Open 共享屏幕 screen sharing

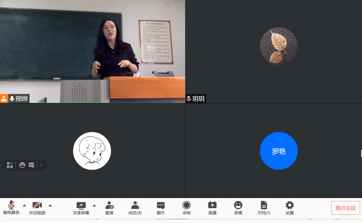point(81,208)
